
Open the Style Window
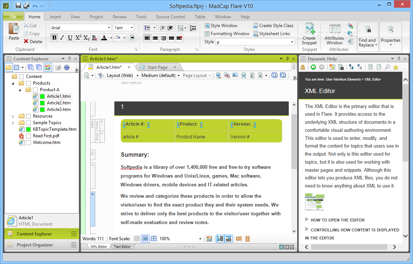coord(221,26)
